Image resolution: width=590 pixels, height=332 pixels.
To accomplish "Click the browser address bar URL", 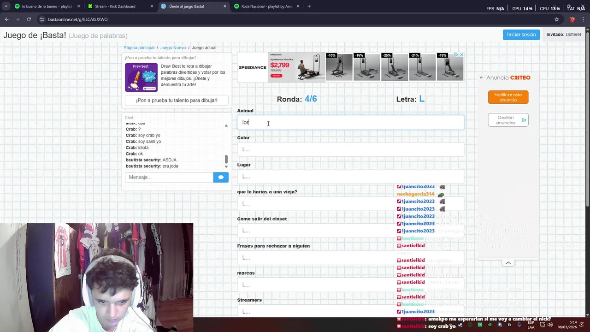I will click(x=78, y=19).
